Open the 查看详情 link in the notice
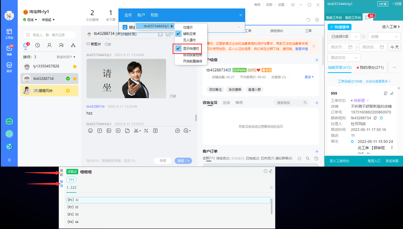Image resolution: width=403 pixels, height=229 pixels. coord(302,49)
